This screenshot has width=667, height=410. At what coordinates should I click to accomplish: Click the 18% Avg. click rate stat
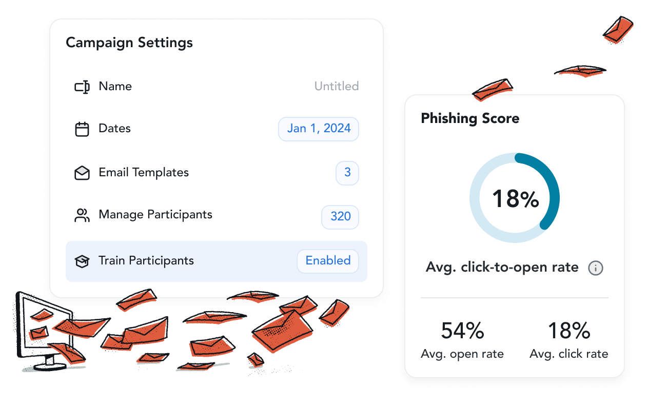tap(569, 340)
